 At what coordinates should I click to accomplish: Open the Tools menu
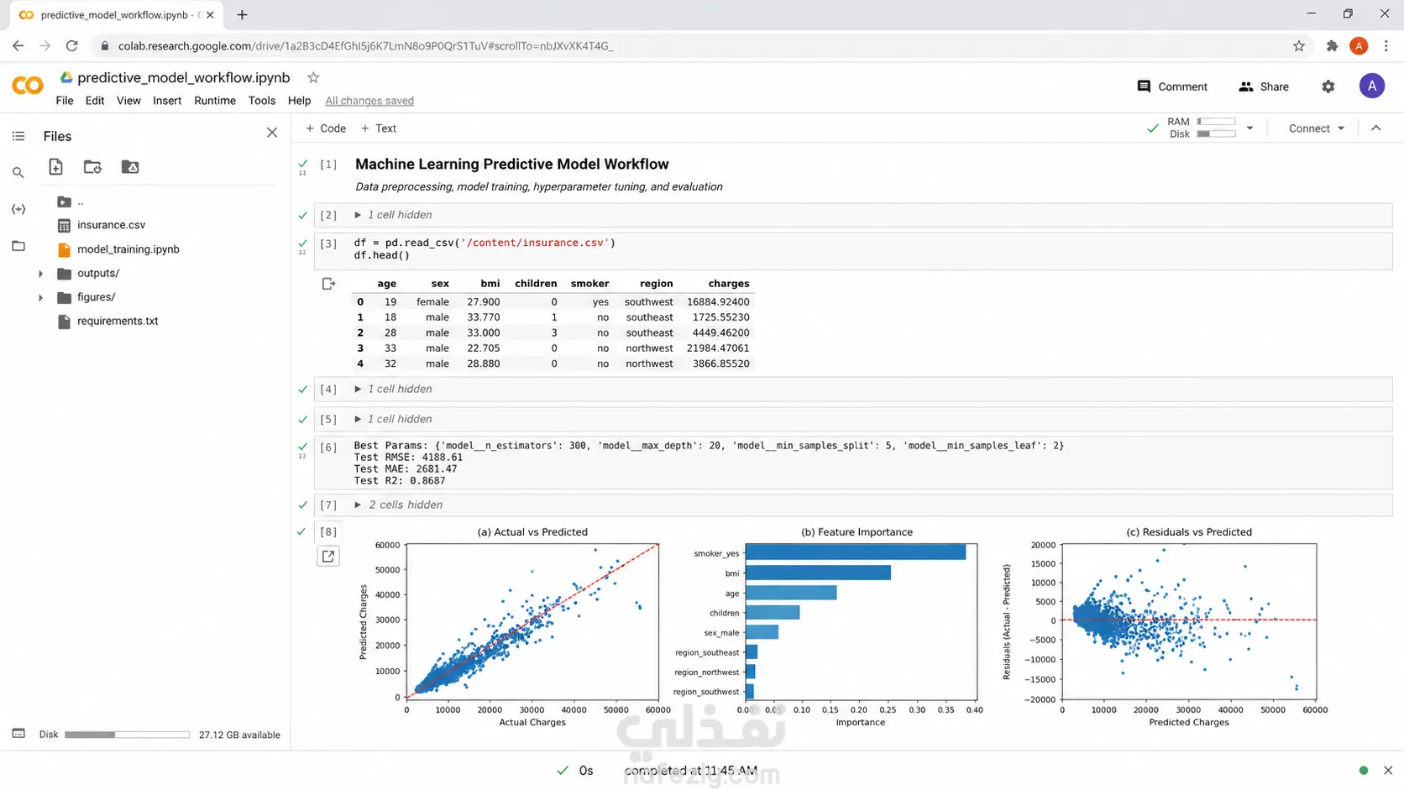[x=262, y=101]
